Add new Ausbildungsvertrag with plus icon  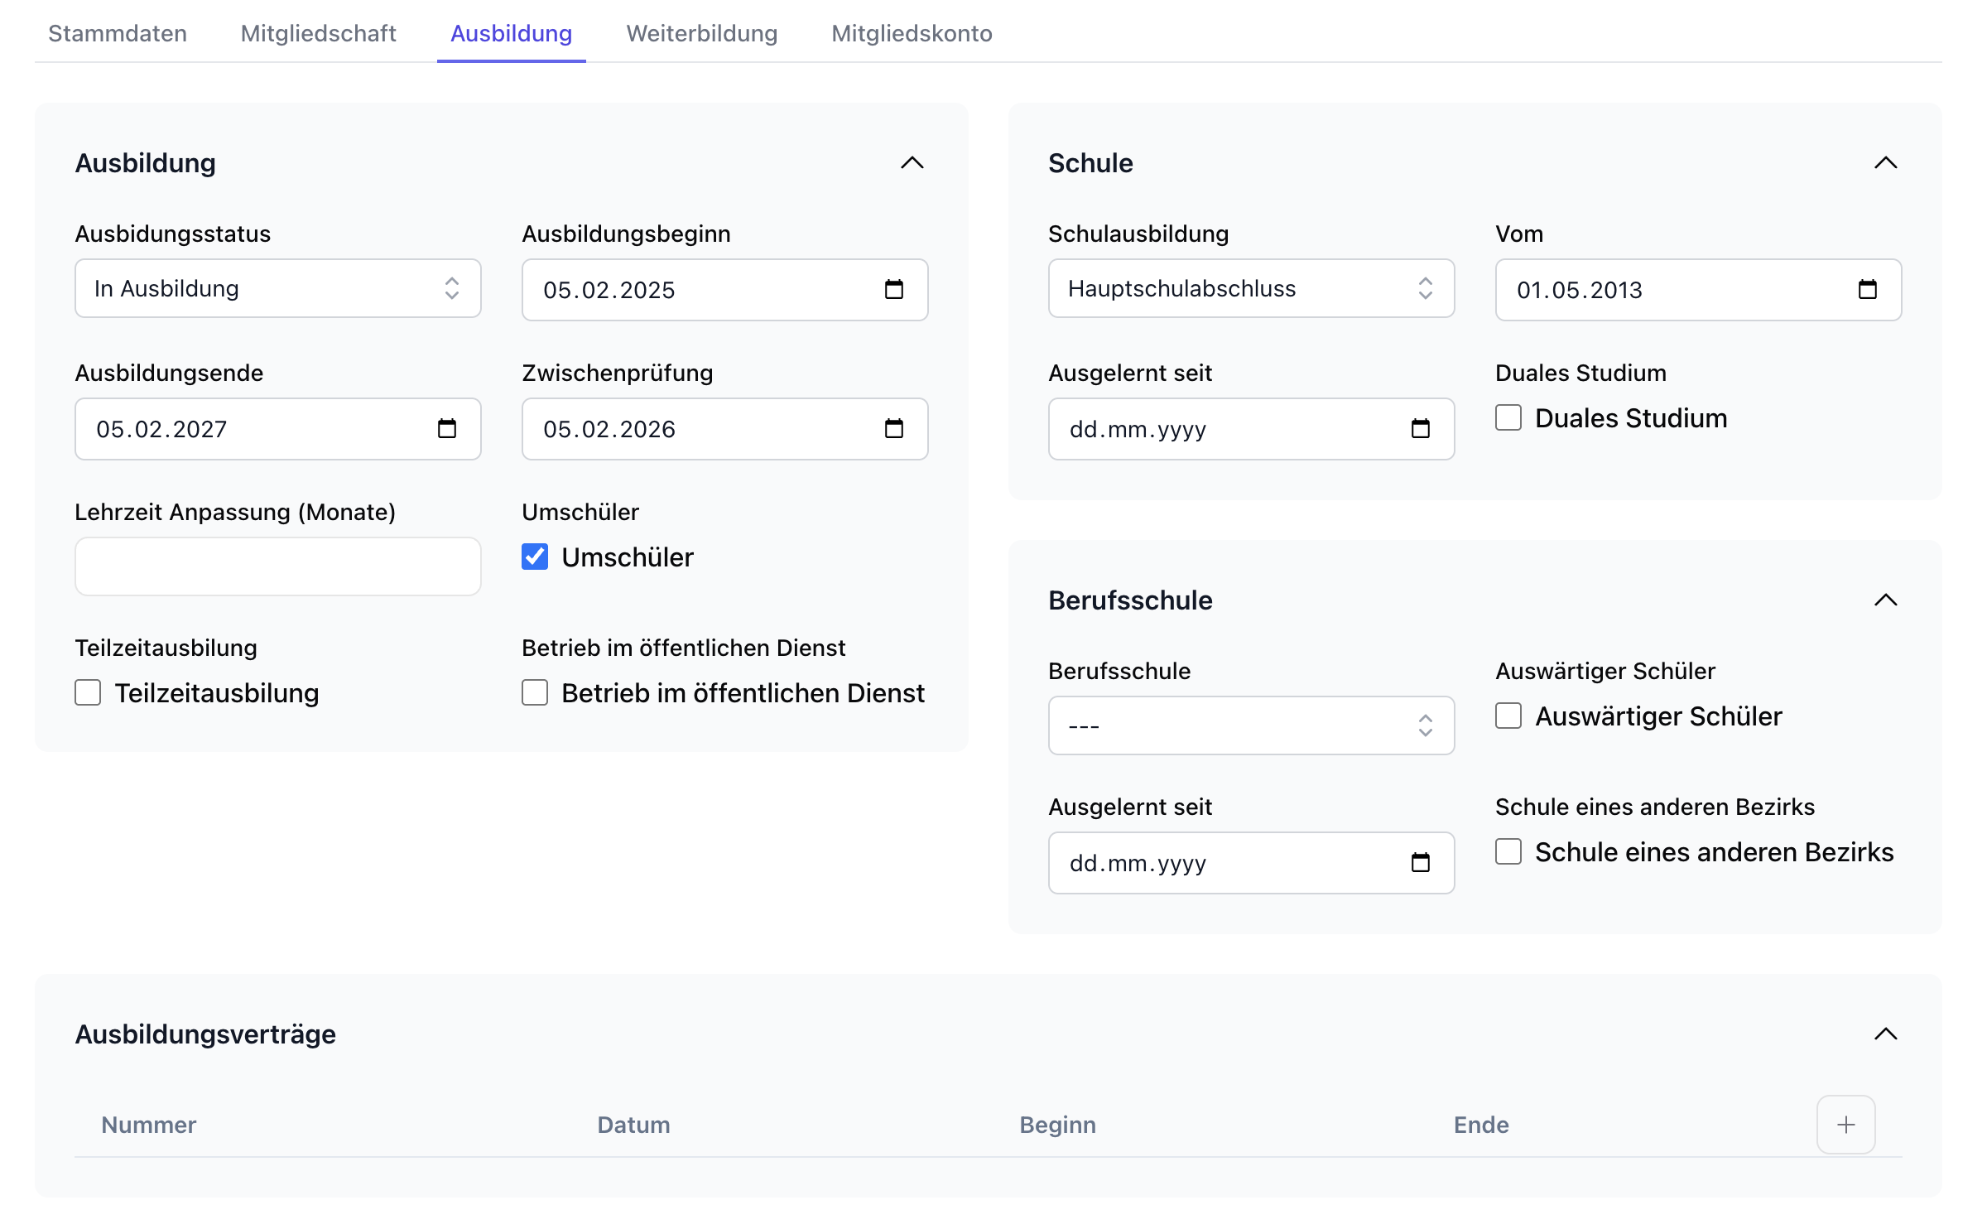tap(1845, 1125)
